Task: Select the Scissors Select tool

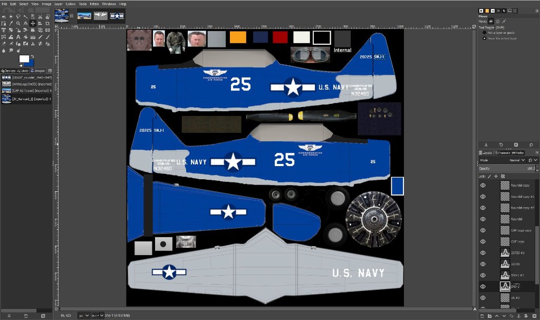Action: coord(40,16)
